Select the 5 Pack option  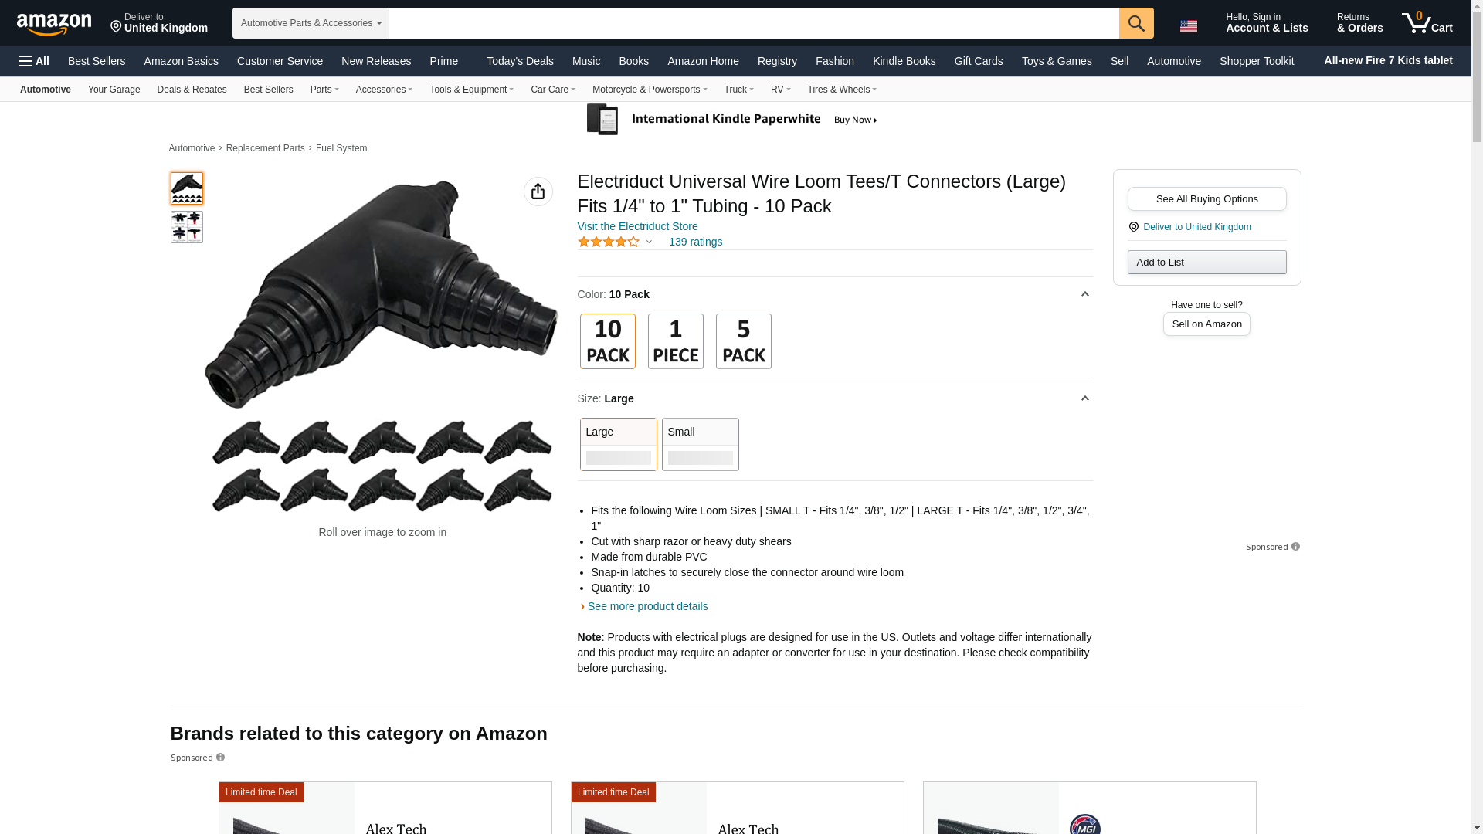click(x=743, y=341)
